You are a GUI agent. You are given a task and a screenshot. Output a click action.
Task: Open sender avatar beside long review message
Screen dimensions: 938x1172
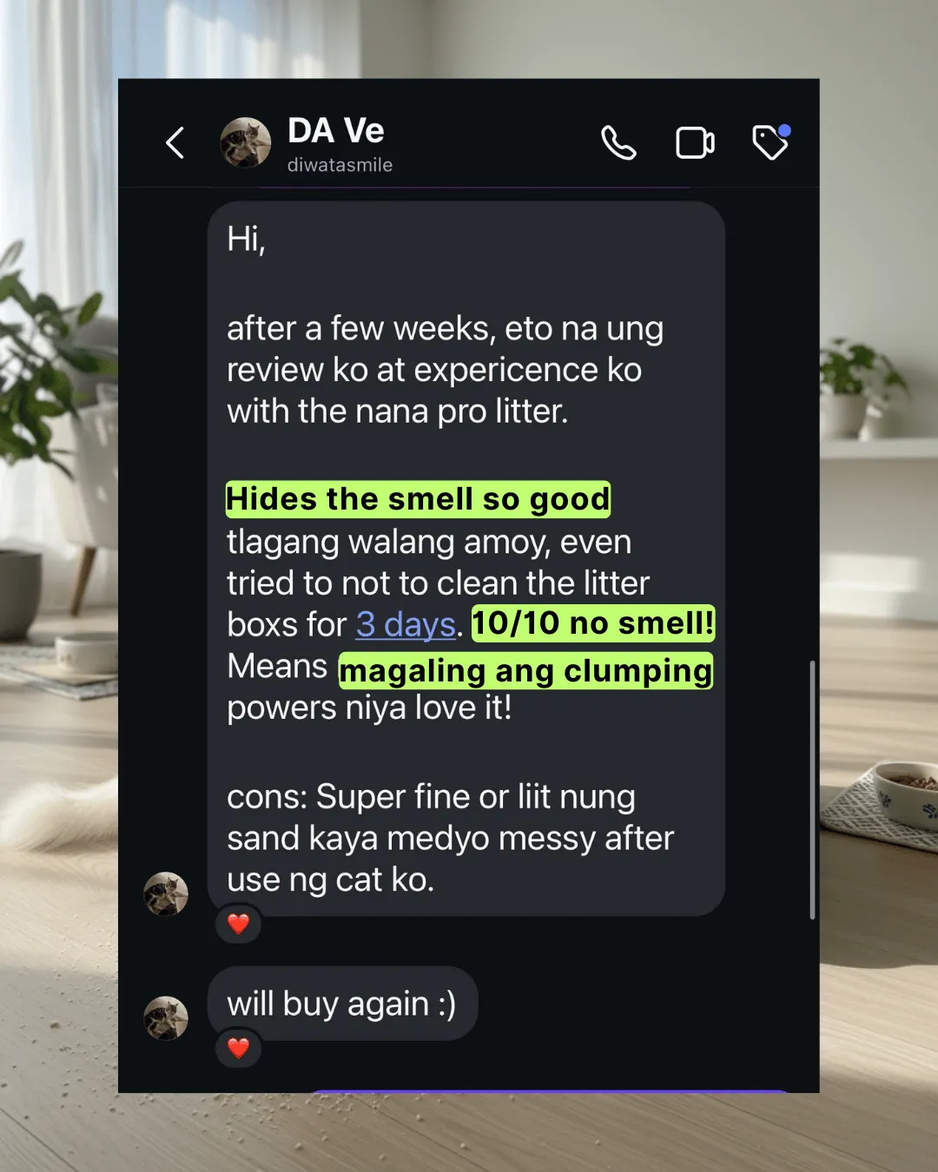point(166,893)
